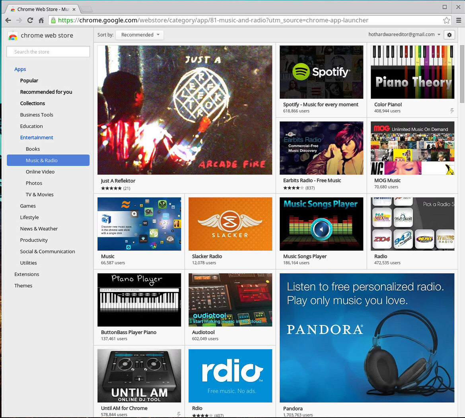Open the Until AM DJ tool thumbnail

[x=139, y=375]
